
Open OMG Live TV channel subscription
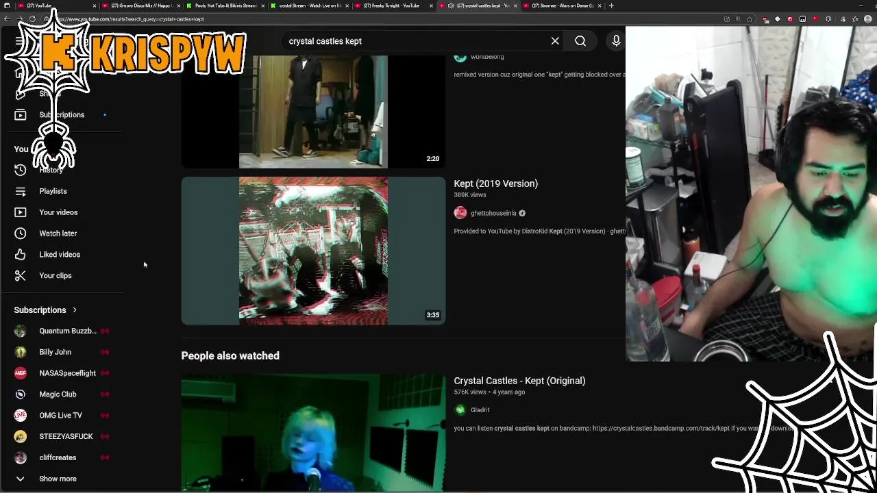coord(62,415)
